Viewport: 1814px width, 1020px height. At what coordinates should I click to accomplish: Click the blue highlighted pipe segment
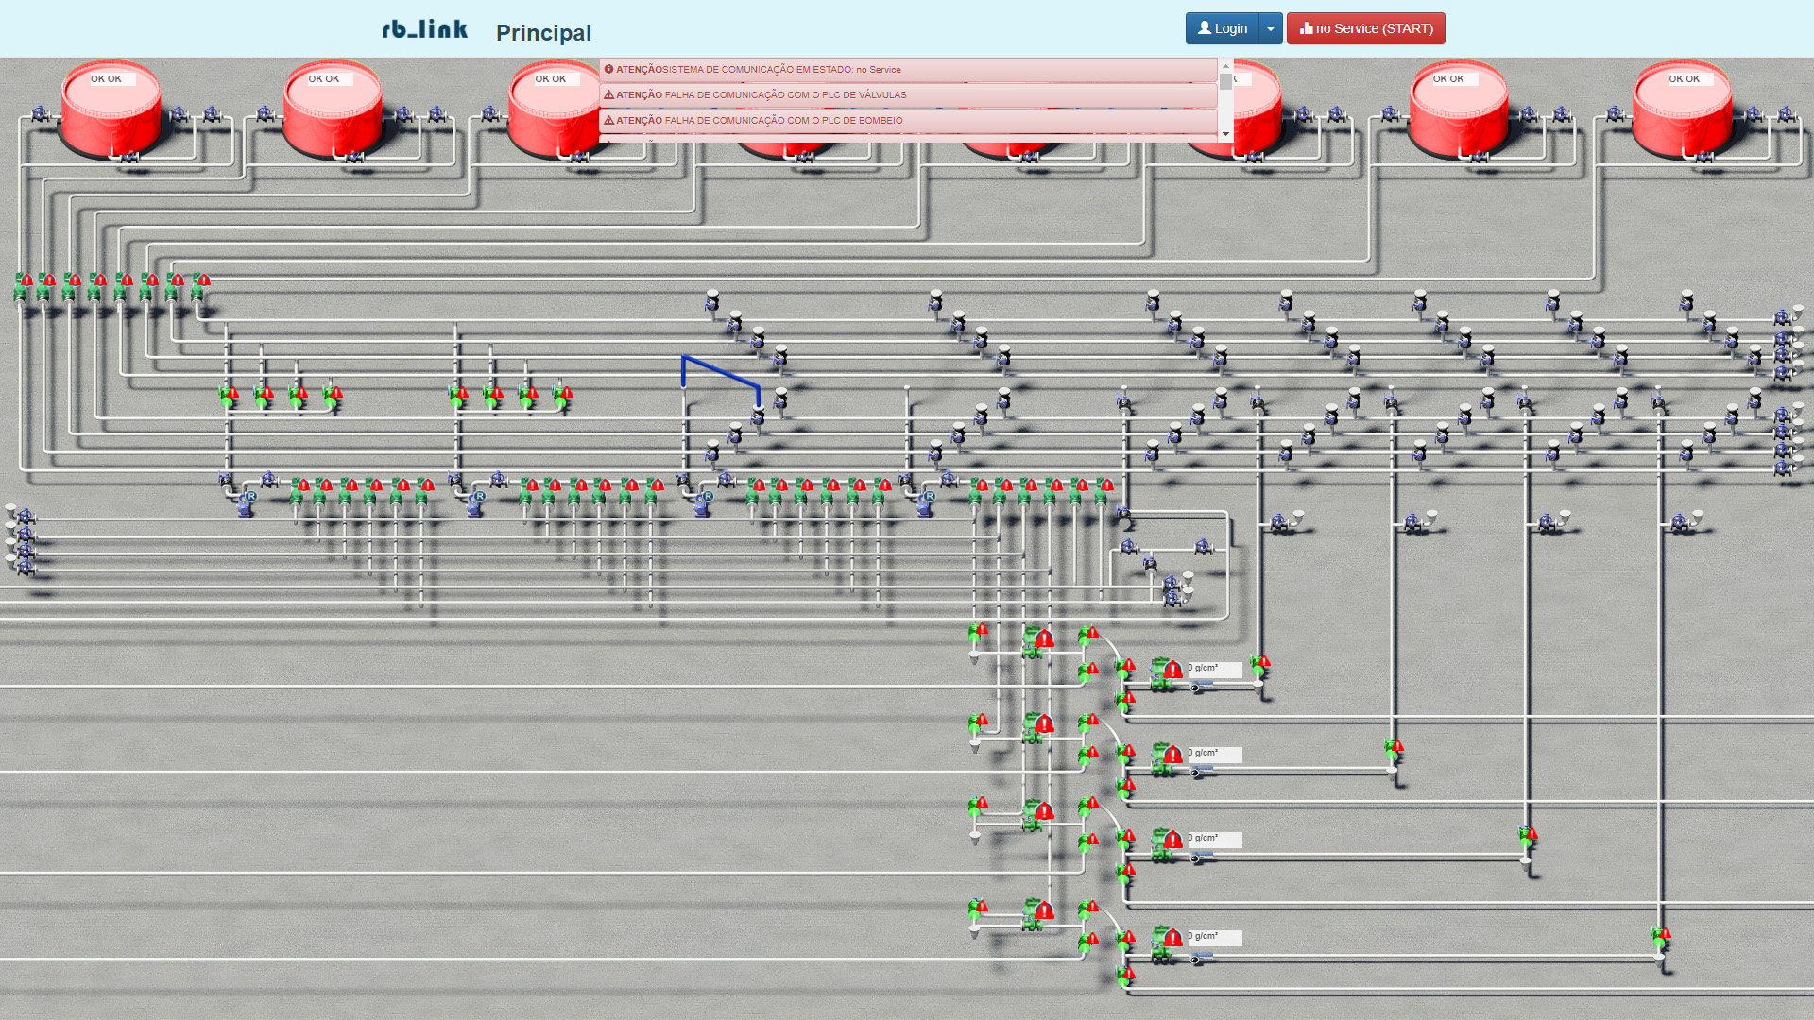tap(720, 372)
